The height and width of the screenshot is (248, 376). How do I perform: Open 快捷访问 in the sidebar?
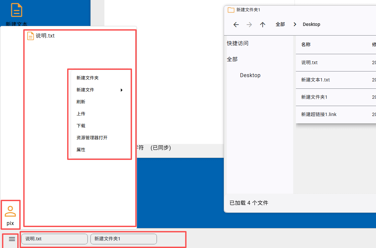tap(237, 43)
